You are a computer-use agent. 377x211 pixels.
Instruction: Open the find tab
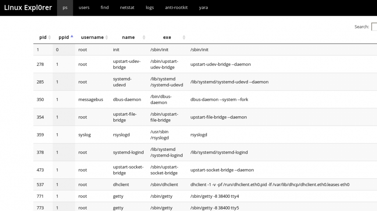click(105, 8)
